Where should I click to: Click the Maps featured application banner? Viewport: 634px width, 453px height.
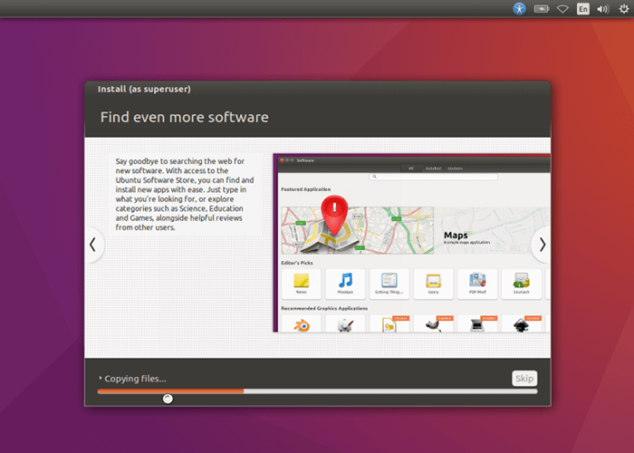point(415,230)
